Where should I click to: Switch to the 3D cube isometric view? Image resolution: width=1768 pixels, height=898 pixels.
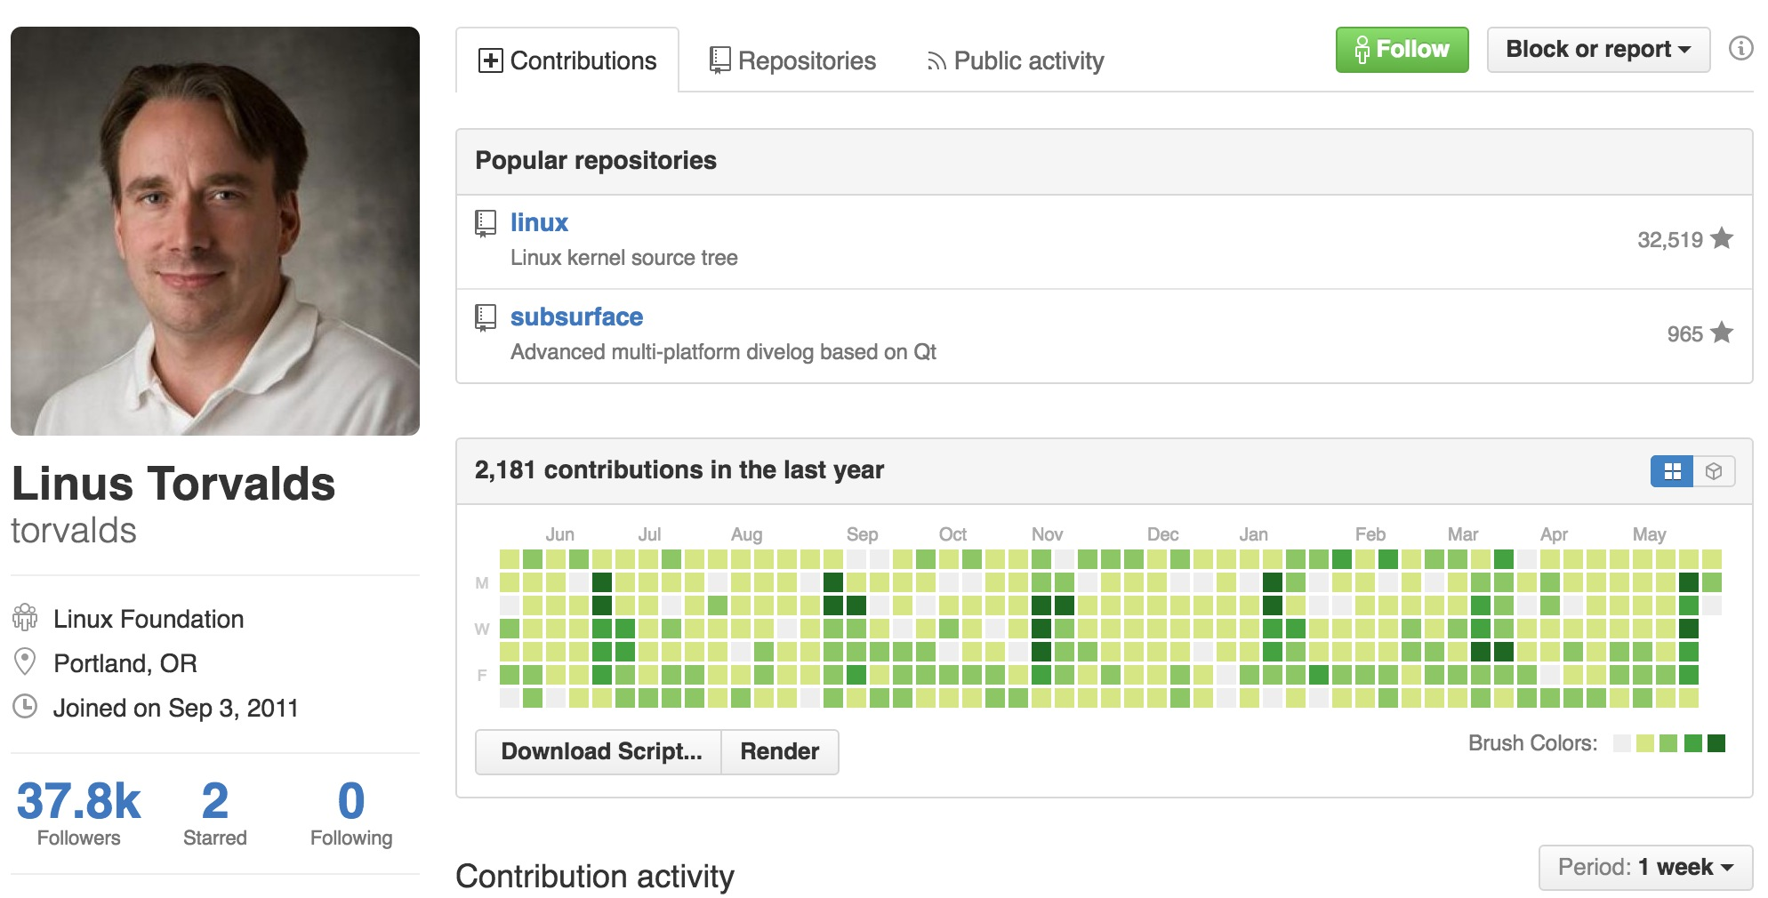(x=1714, y=471)
